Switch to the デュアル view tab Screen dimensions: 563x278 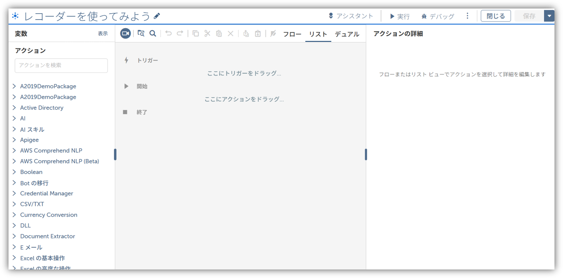[348, 34]
